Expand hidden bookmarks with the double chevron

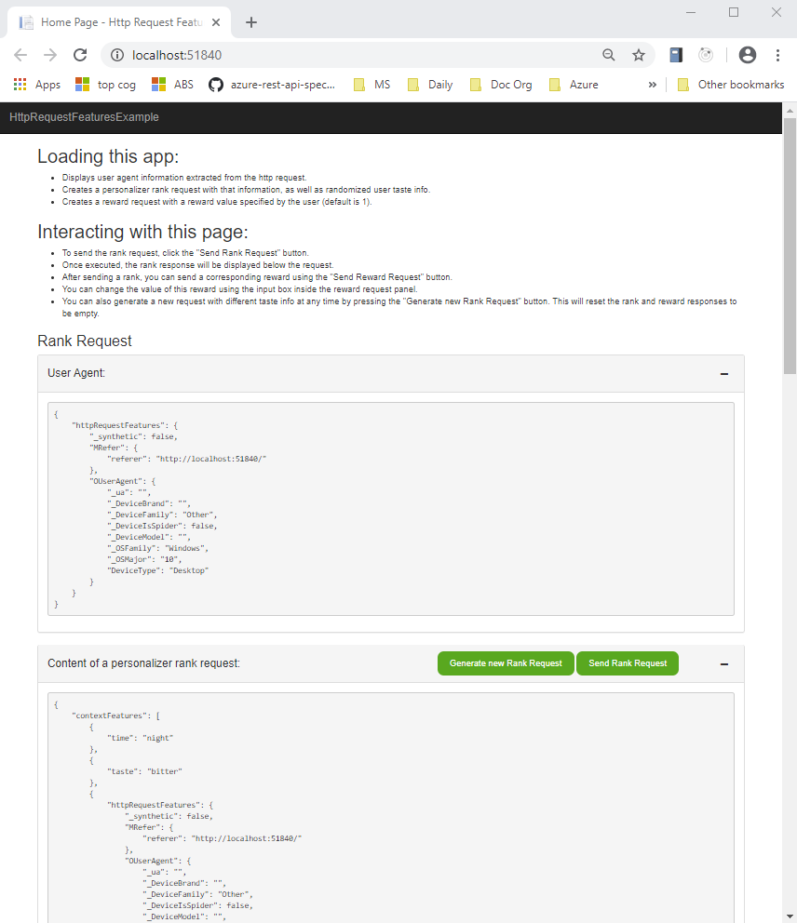point(652,84)
